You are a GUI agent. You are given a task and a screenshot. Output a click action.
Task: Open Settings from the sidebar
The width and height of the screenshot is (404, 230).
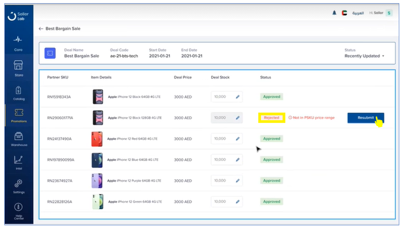pyautogui.click(x=19, y=186)
